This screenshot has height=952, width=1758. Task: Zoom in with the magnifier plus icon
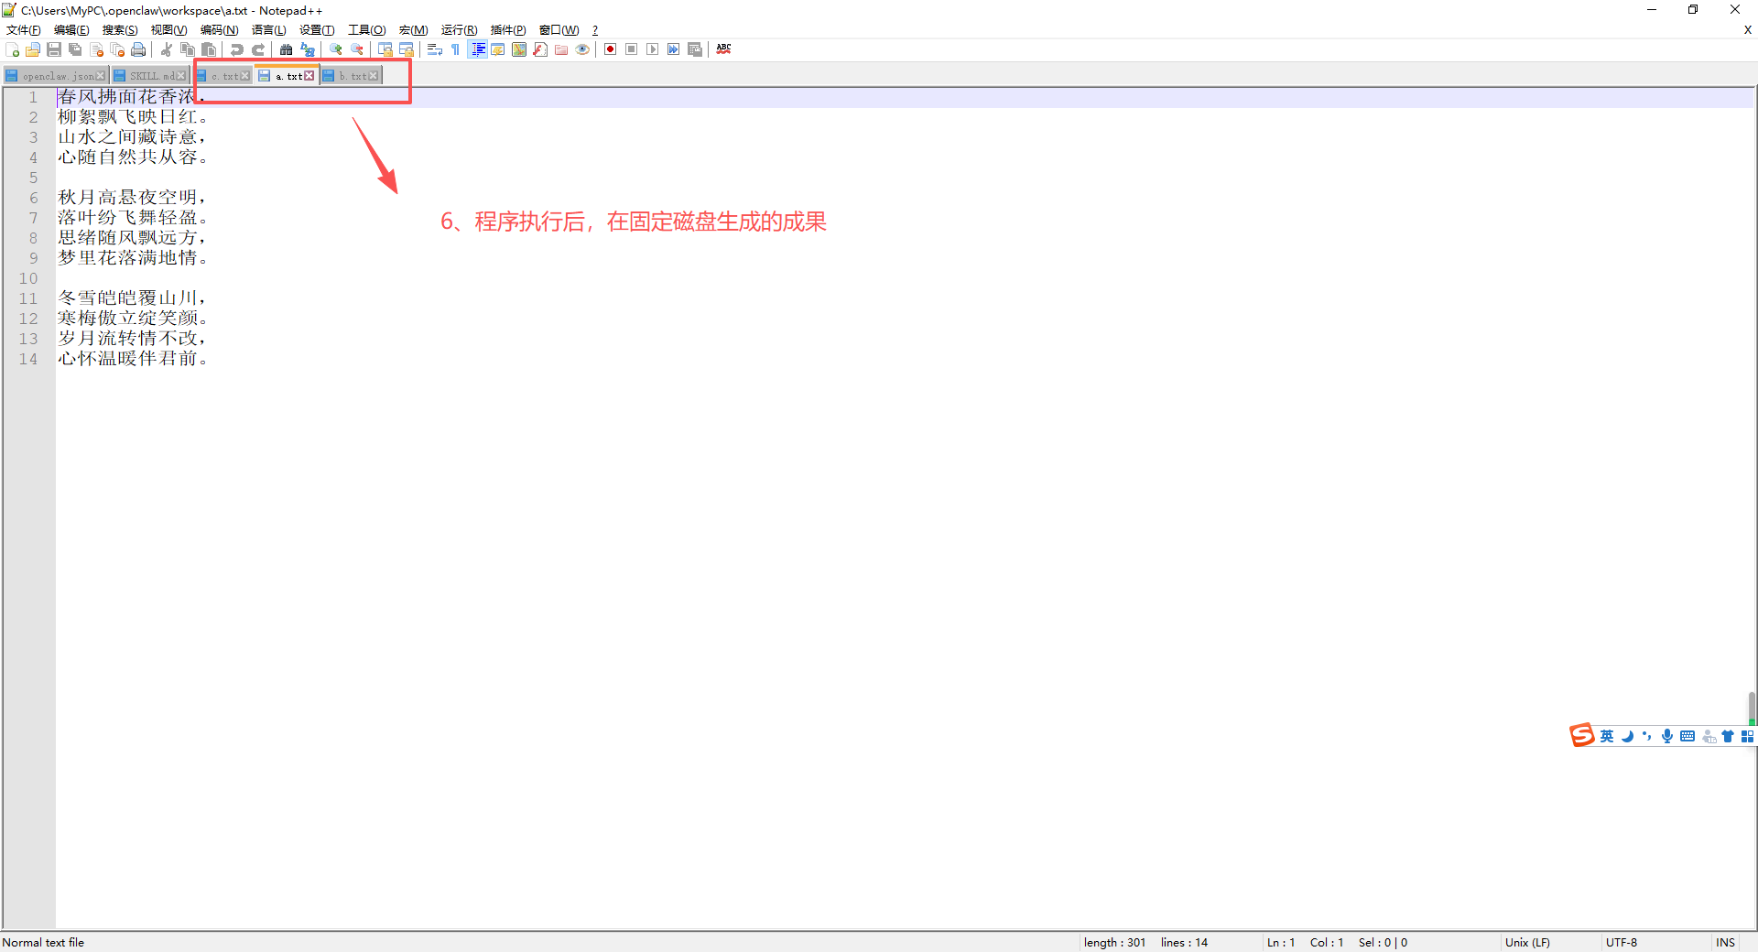pyautogui.click(x=336, y=49)
